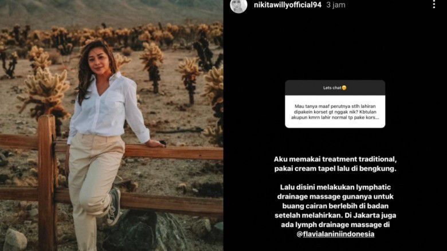Click the woman's white shirt

pyautogui.click(x=107, y=108)
